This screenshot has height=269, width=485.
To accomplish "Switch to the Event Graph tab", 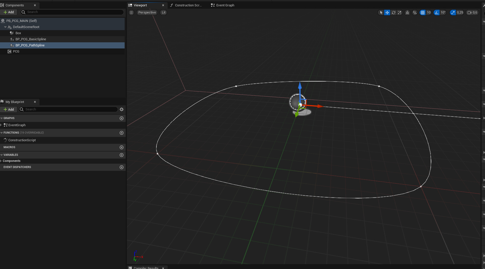I will (x=222, y=5).
